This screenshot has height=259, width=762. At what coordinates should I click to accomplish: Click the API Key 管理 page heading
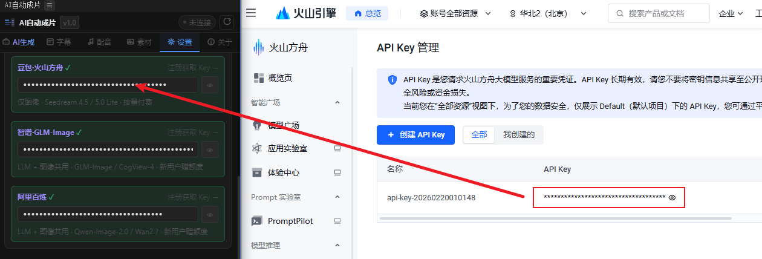coord(408,48)
